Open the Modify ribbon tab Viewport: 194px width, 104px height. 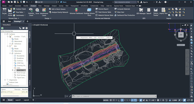click(26, 6)
